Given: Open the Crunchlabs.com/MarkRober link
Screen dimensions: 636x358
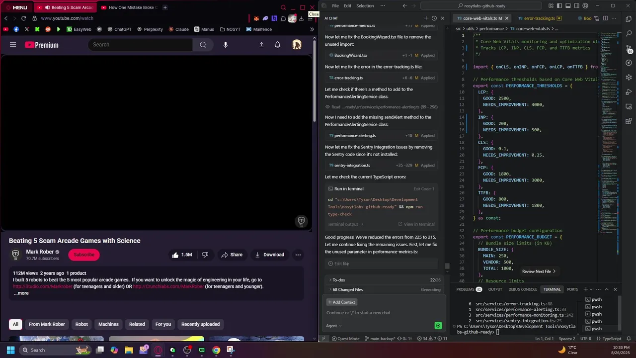Looking at the screenshot, I should [168, 286].
